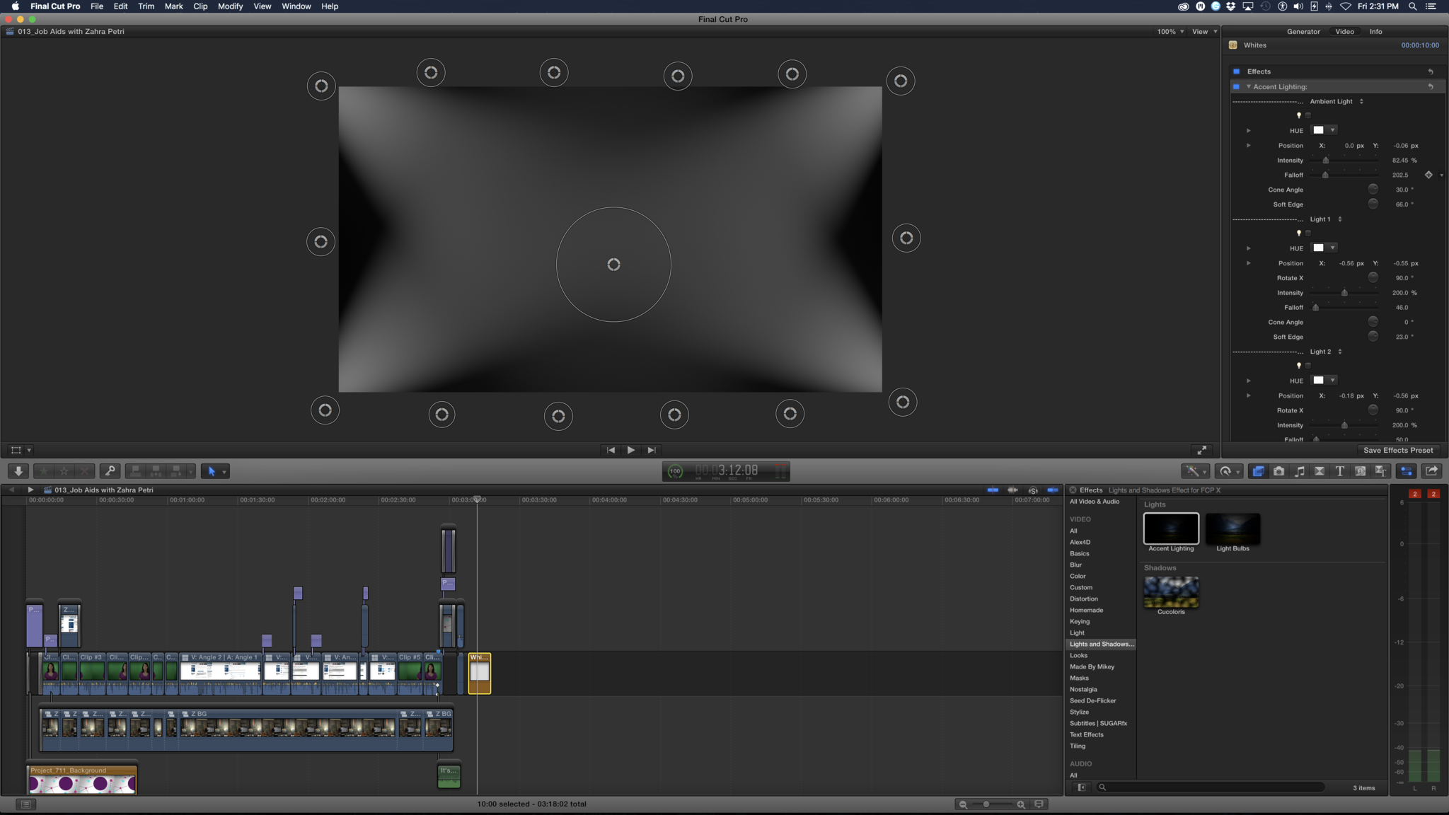Open the Transitions browser icon
This screenshot has height=815, width=1449.
point(1319,471)
